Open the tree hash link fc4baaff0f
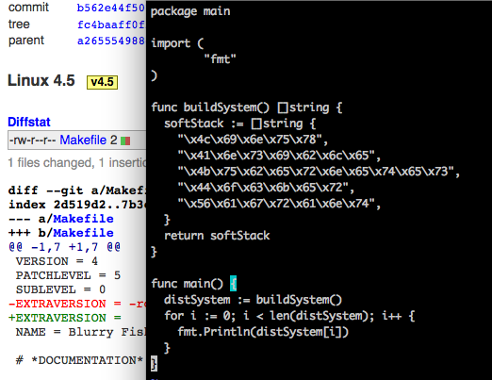Viewport: 492px width, 380px height. point(111,25)
